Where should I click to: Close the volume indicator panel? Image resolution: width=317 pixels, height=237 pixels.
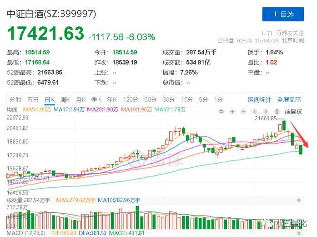(x=299, y=200)
